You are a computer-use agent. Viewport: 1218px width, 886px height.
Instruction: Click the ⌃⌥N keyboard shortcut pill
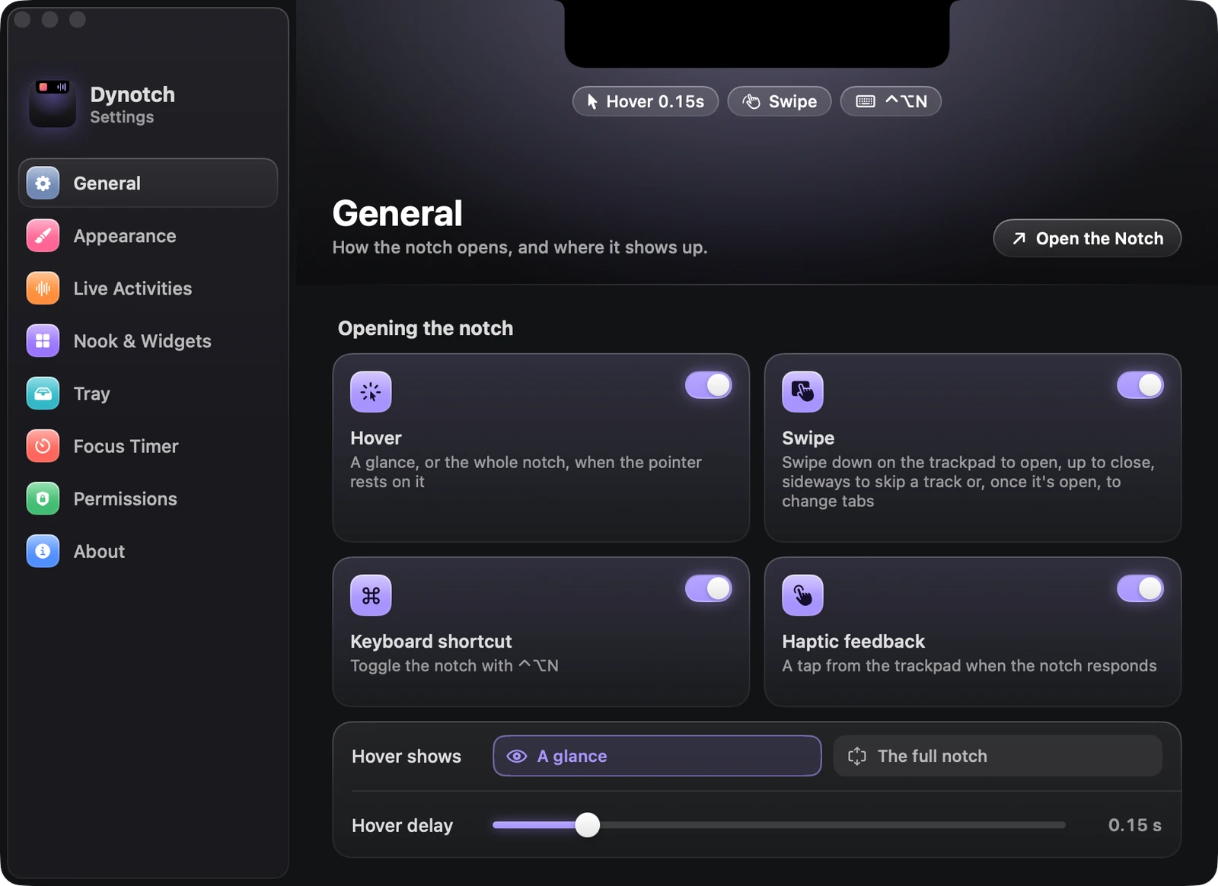891,101
